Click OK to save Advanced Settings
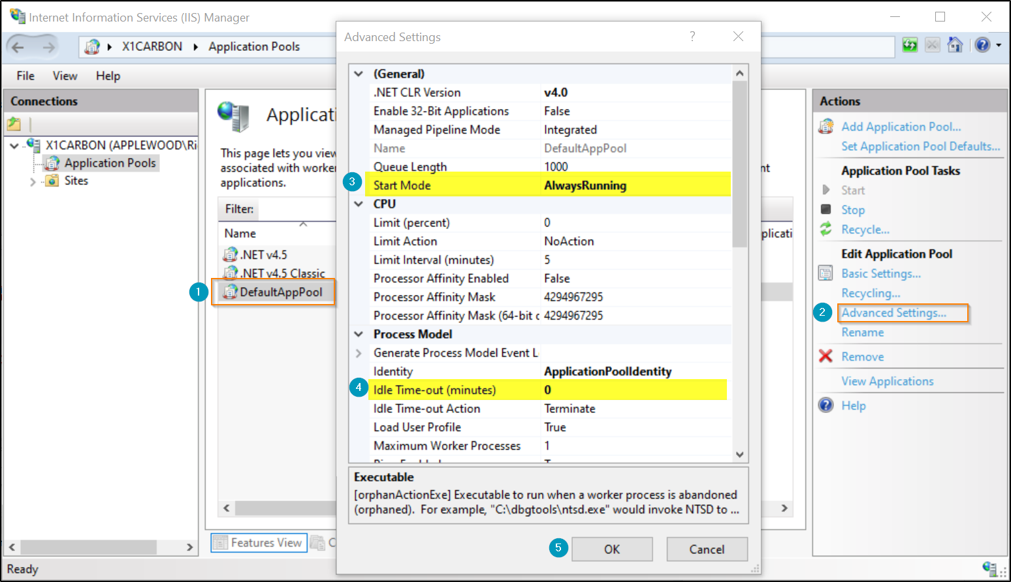Viewport: 1011px width, 582px height. pyautogui.click(x=611, y=549)
